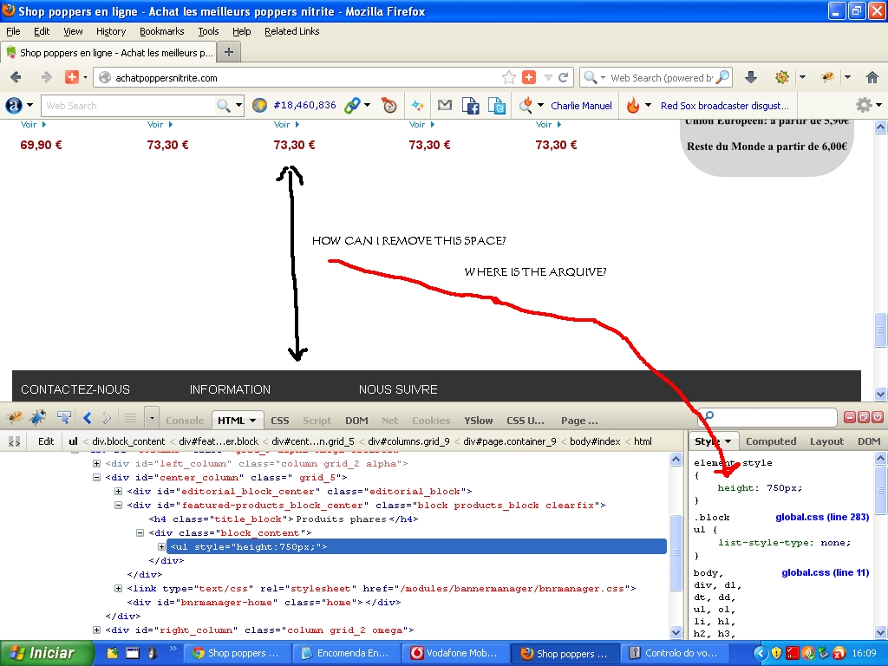Open the History menu

[111, 31]
